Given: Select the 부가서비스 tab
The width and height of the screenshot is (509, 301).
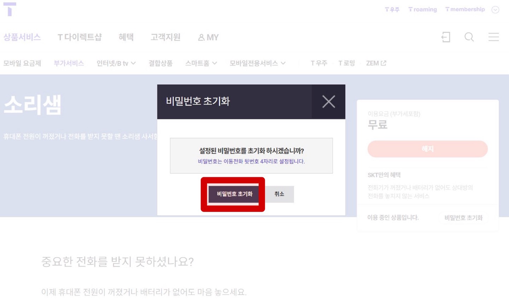Looking at the screenshot, I should point(68,63).
